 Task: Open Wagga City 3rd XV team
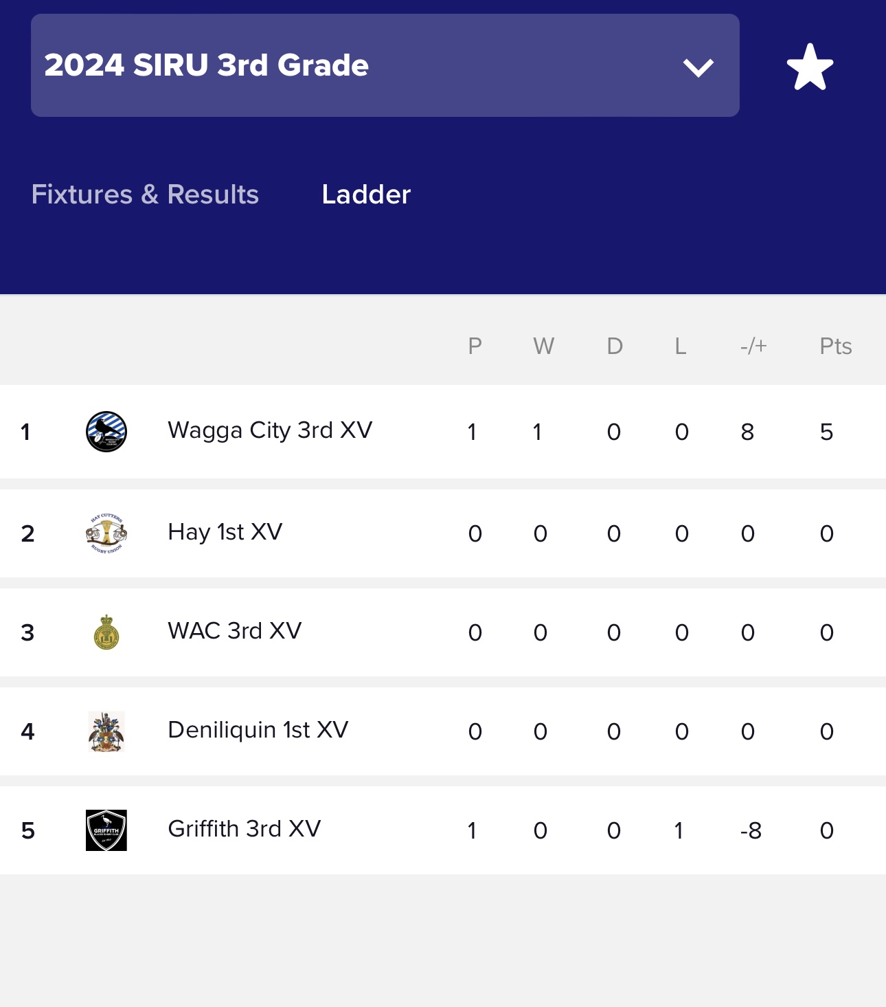tap(270, 430)
